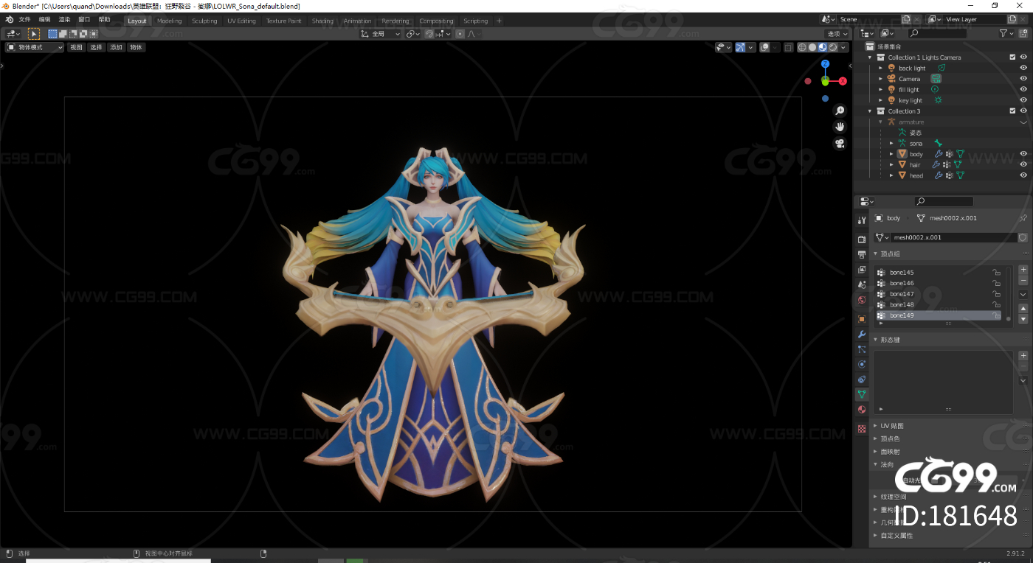Open the Render properties tab

click(861, 239)
